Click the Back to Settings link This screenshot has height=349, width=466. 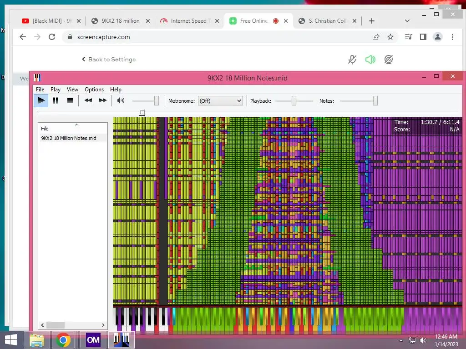(109, 60)
